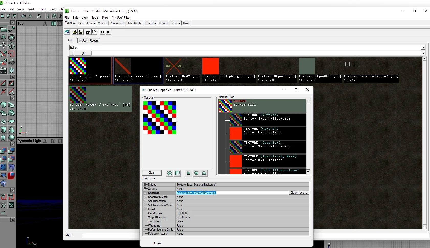
Task: Click the Undo left-arrow icon in Level Editor
Action: (x=24, y=16)
